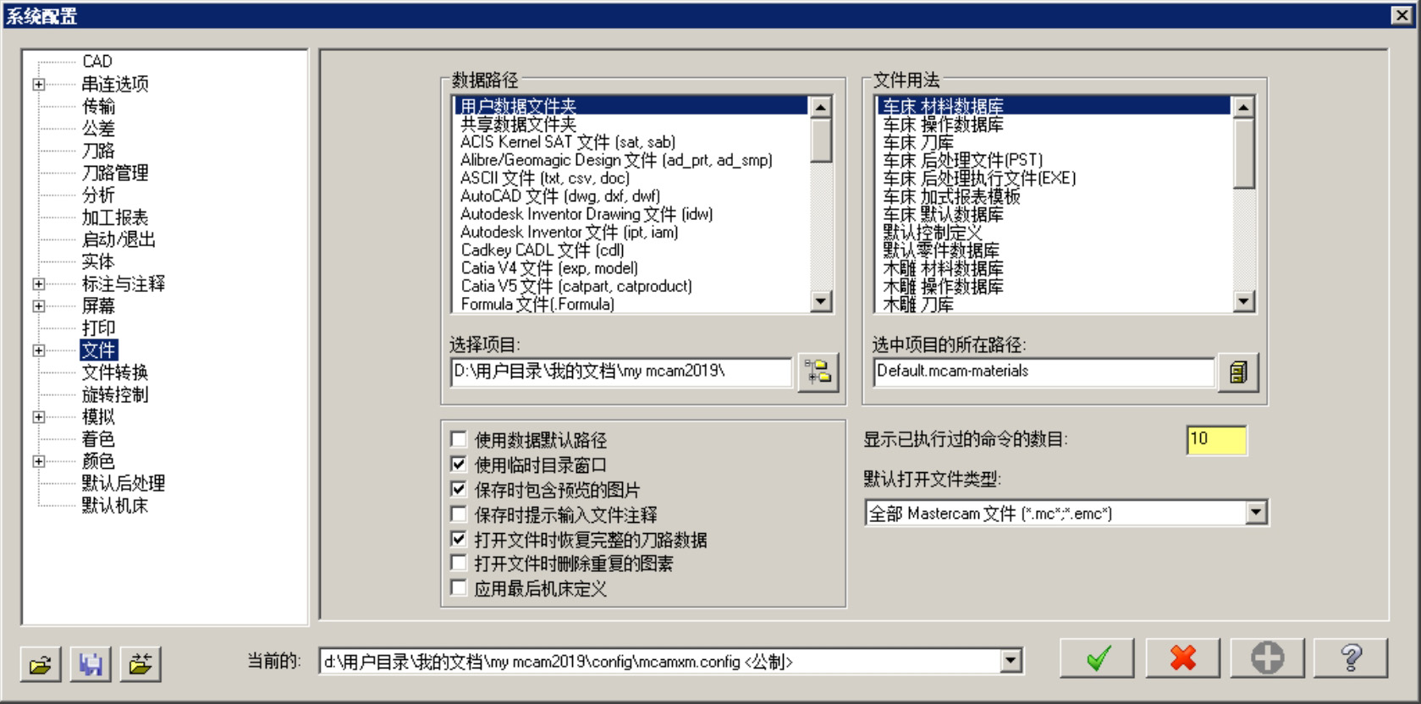Select 默认控制定义 in 文件用法 list
This screenshot has width=1421, height=704.
coord(933,233)
